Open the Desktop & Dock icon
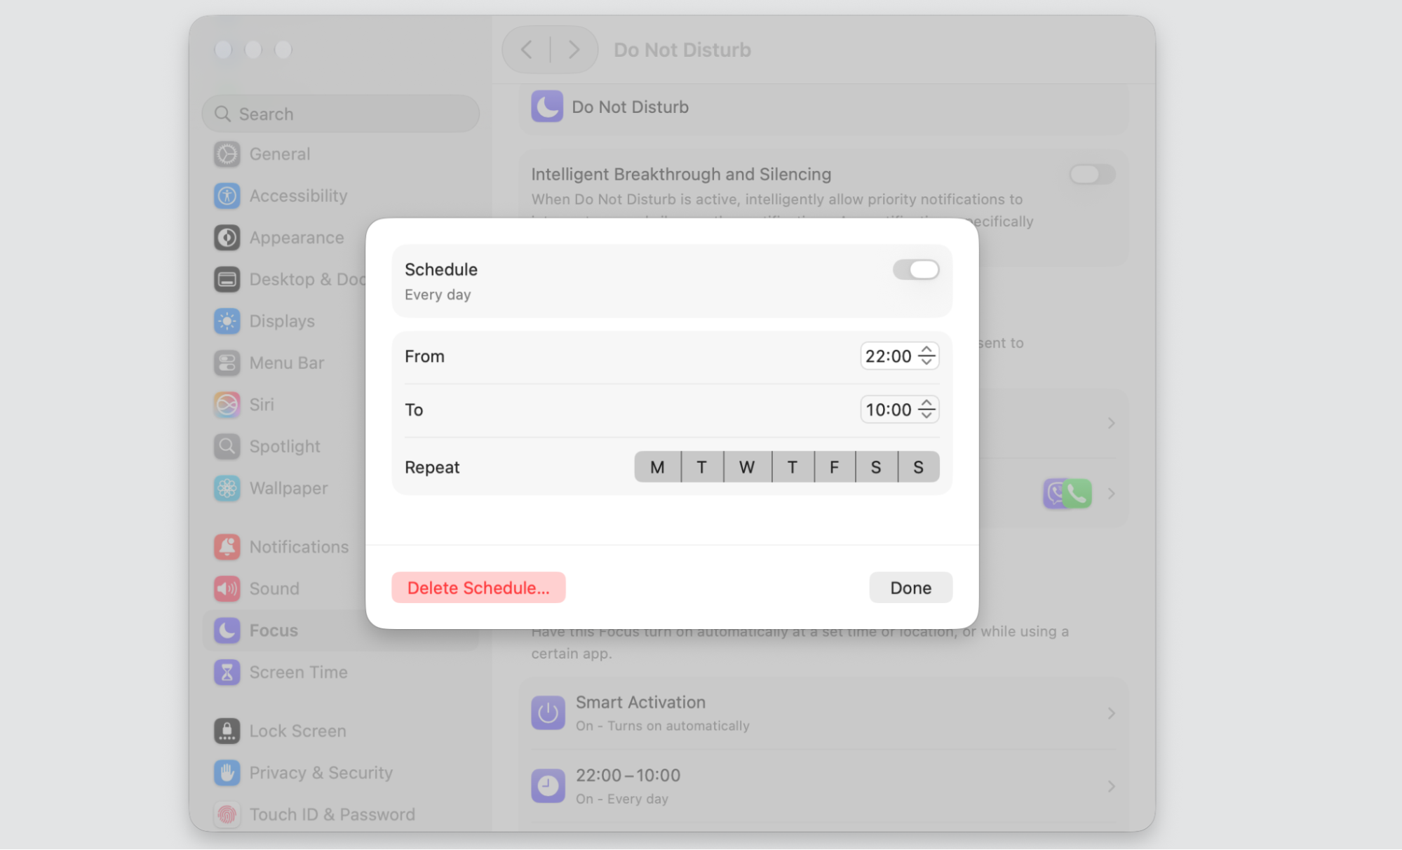This screenshot has height=850, width=1402. coord(227,279)
